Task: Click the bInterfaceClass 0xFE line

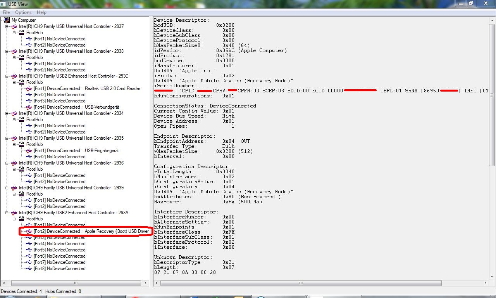Action: pyautogui.click(x=194, y=232)
